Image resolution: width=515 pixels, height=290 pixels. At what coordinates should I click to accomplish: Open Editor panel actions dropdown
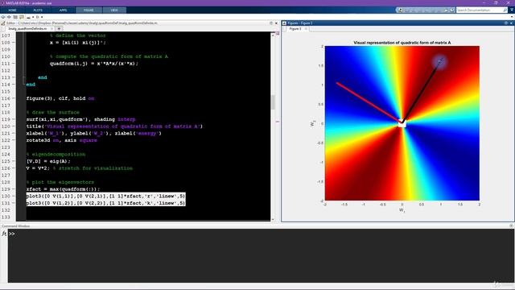pos(271,23)
